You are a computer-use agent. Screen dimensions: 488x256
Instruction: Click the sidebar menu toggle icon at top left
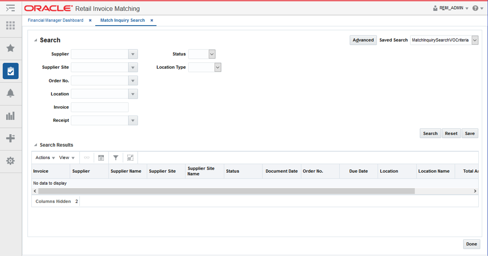(x=10, y=8)
